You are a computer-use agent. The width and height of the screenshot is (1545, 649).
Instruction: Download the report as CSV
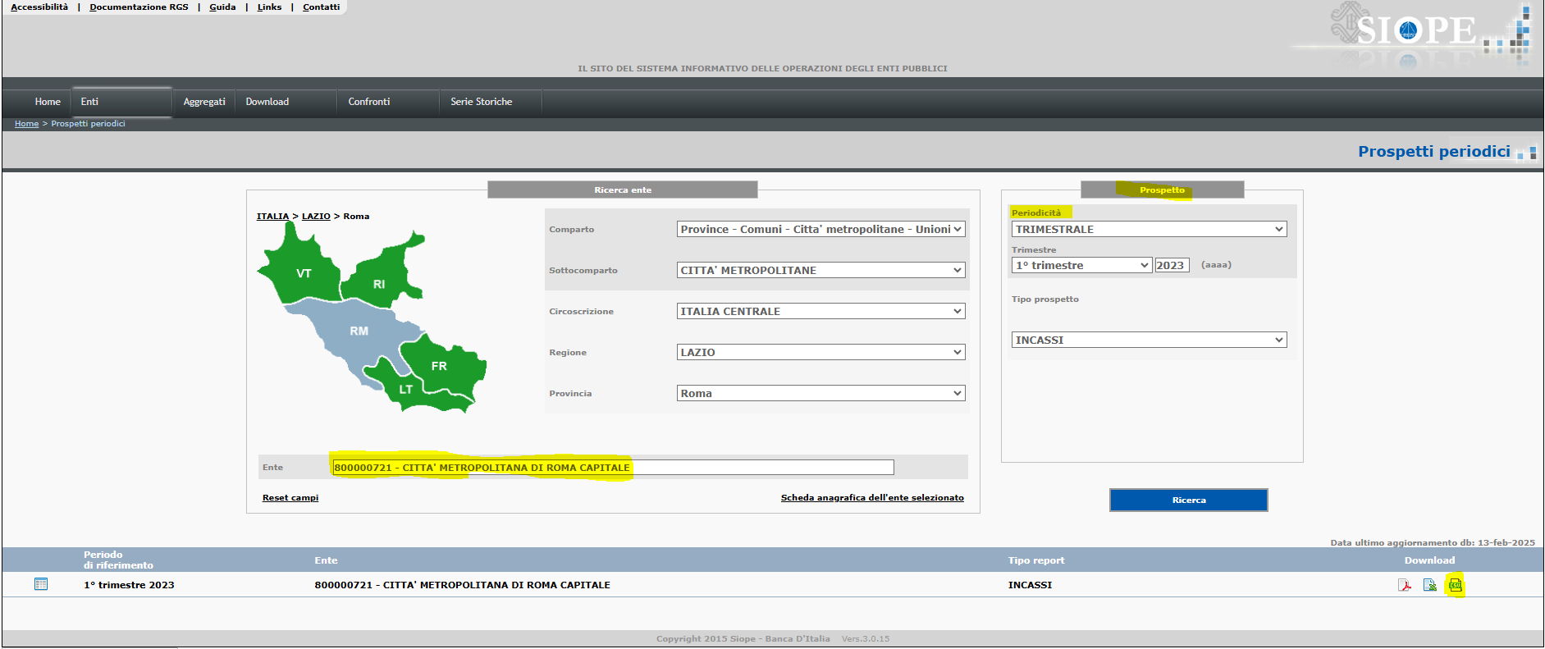click(1455, 585)
